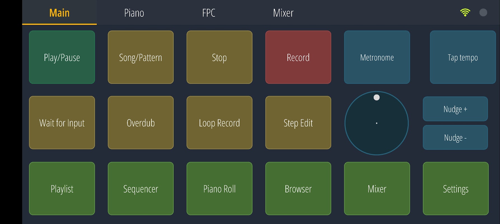The height and width of the screenshot is (224, 500).
Task: Click the Nudge + button
Action: [x=455, y=109]
